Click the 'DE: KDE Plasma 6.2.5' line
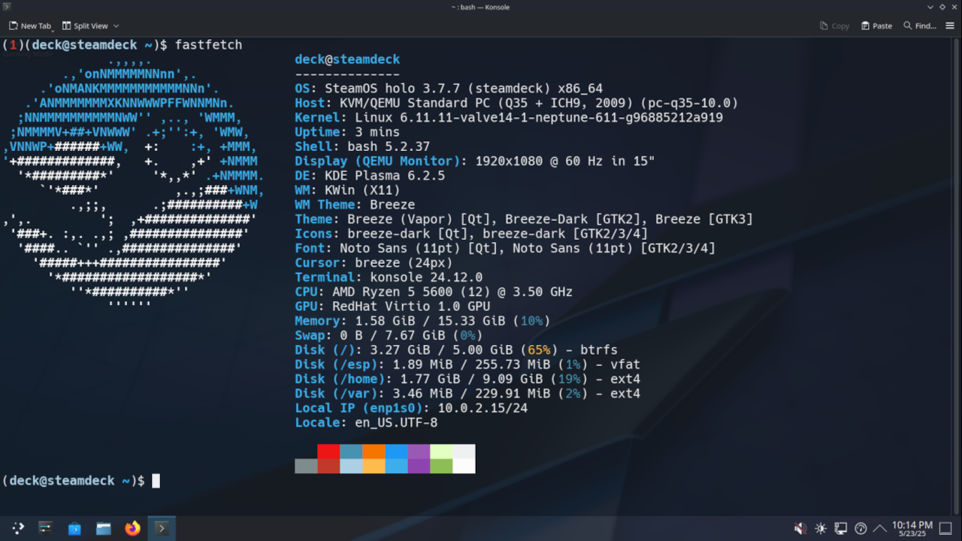The image size is (962, 541). pyautogui.click(x=370, y=176)
